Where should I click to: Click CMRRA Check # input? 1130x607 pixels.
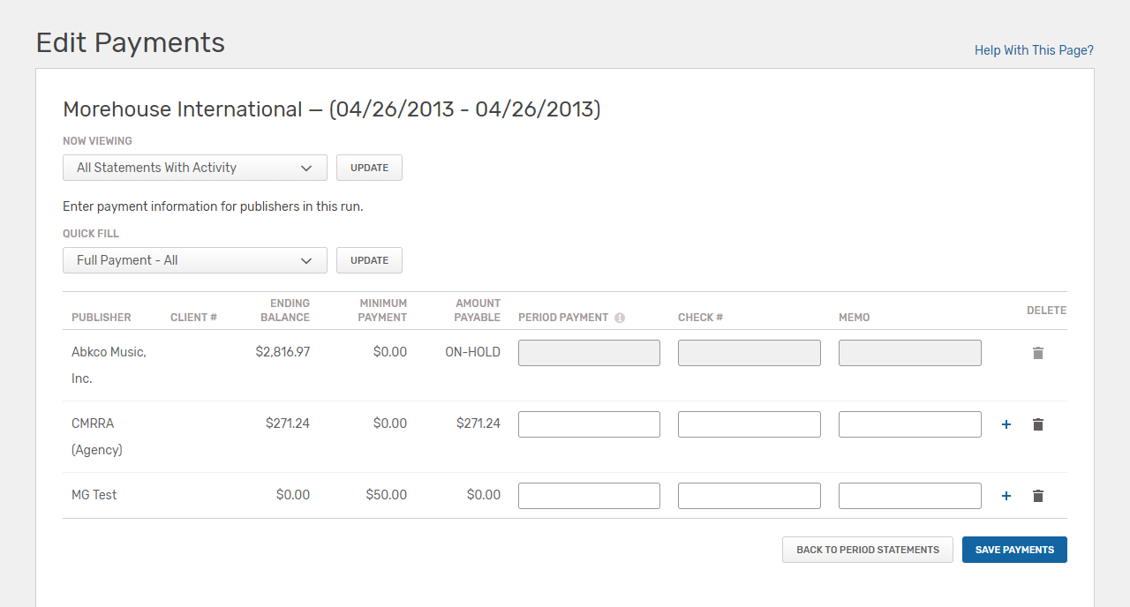tap(750, 424)
